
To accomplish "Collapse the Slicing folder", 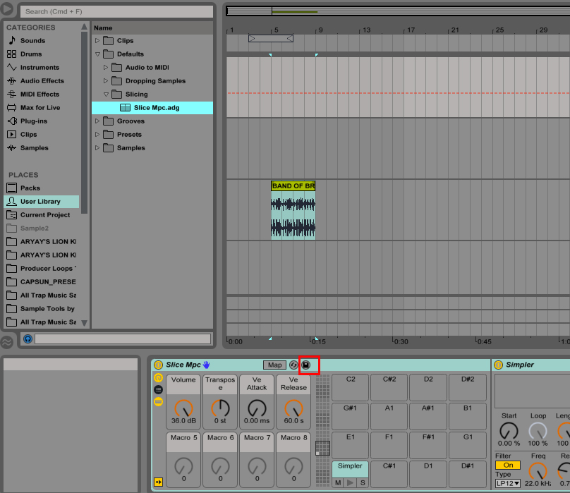I will pos(105,95).
